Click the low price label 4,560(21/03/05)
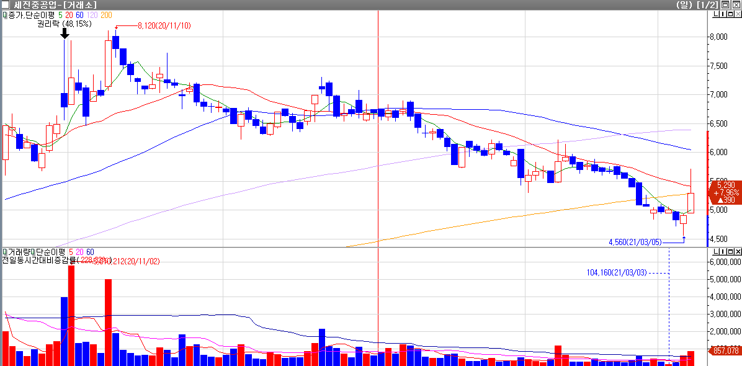Viewport: 742px width, 366px height. point(635,242)
